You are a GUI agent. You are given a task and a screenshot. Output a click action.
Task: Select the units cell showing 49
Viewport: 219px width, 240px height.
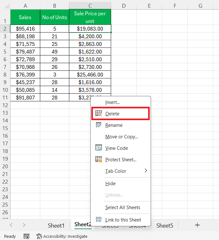point(55,52)
